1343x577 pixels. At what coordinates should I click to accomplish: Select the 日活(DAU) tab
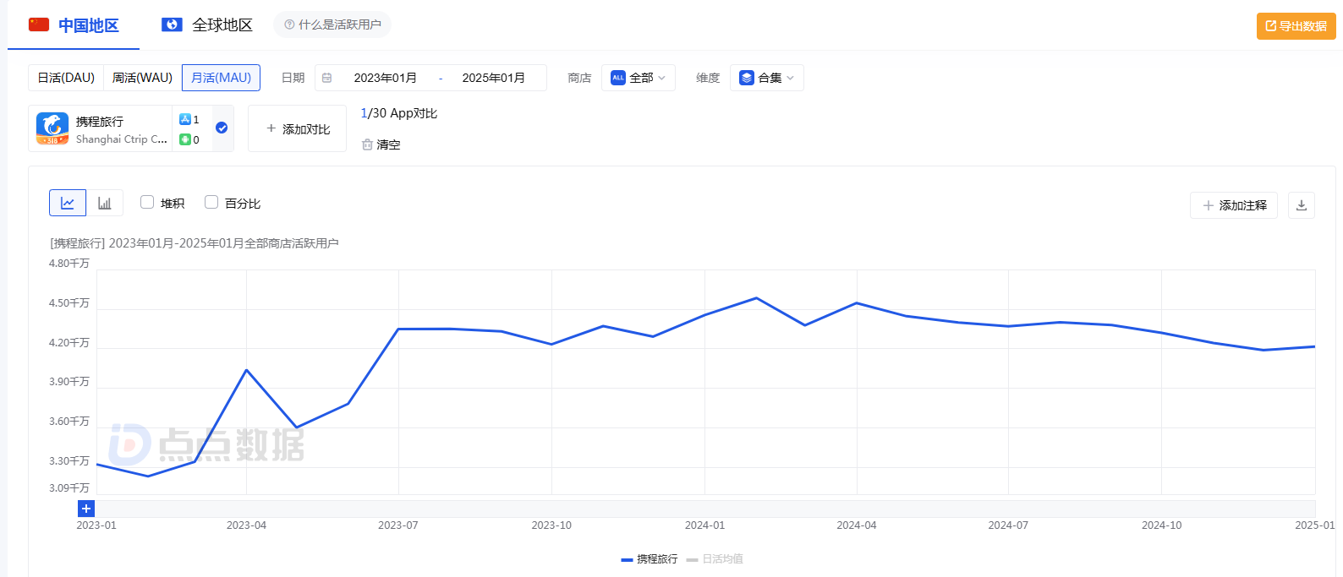[66, 78]
